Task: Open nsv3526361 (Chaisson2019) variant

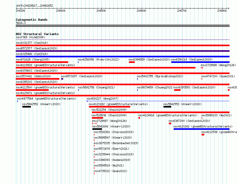Action: coord(114,132)
